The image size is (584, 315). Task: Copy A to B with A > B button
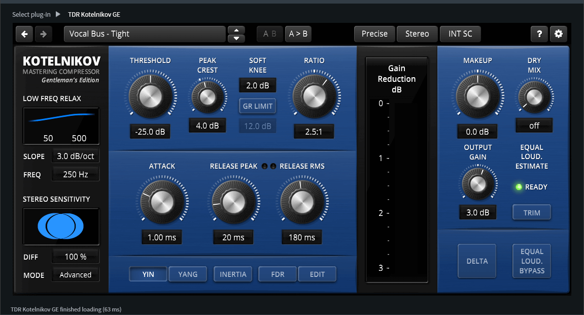[298, 34]
